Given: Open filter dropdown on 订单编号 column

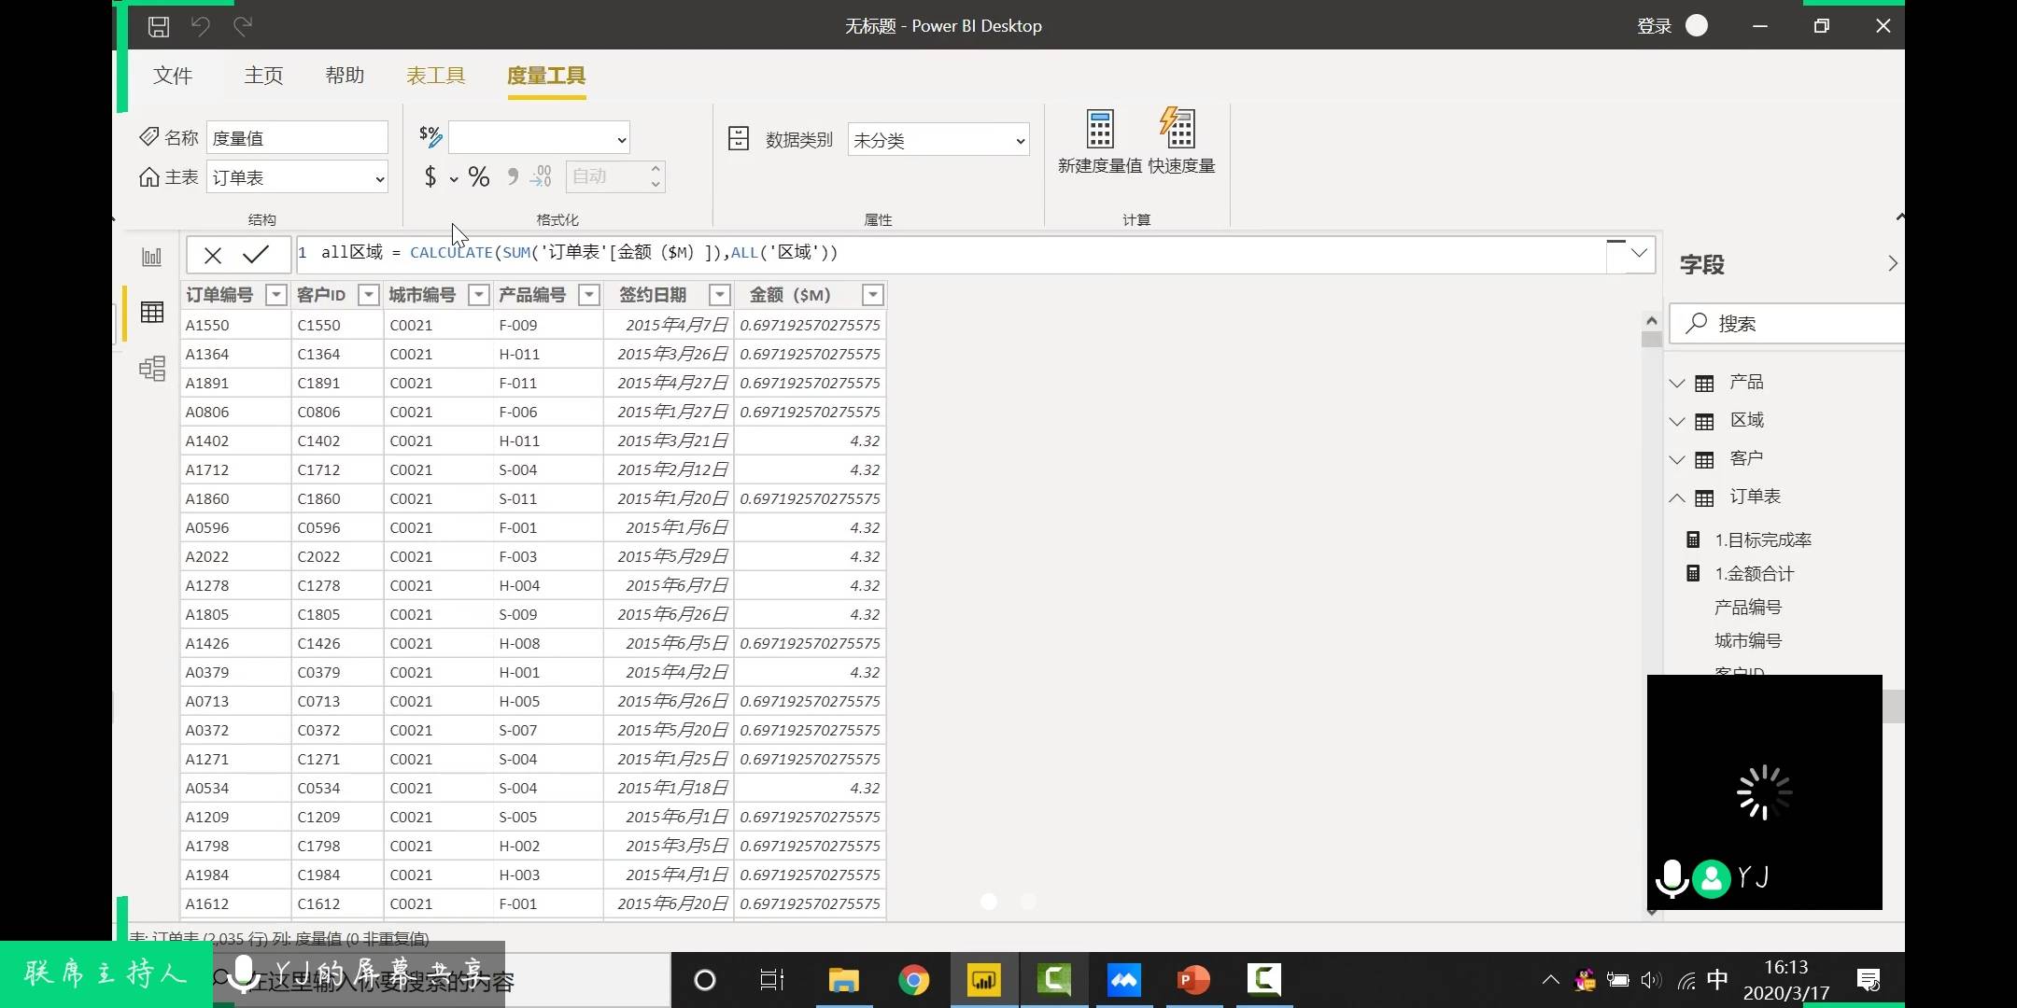Looking at the screenshot, I should pos(275,295).
